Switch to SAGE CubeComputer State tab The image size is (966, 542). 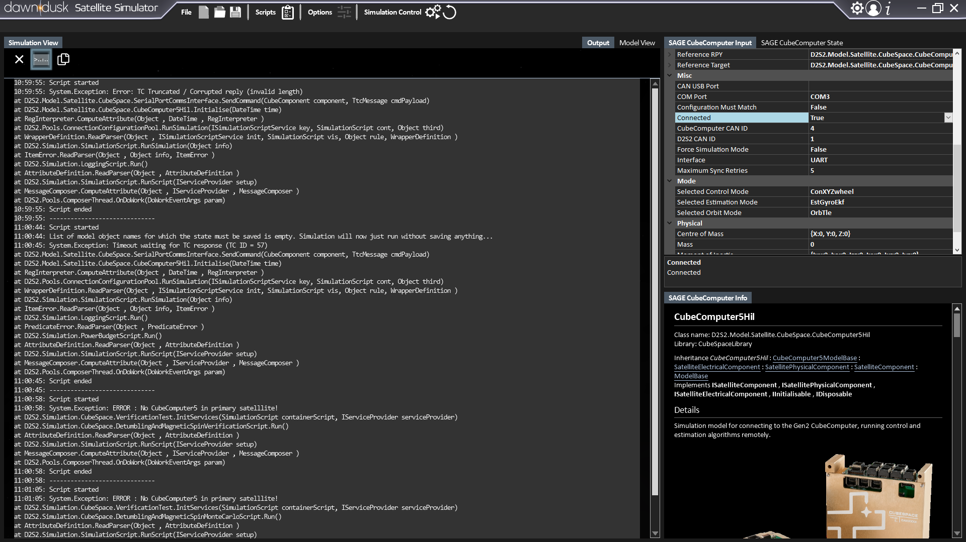point(801,43)
